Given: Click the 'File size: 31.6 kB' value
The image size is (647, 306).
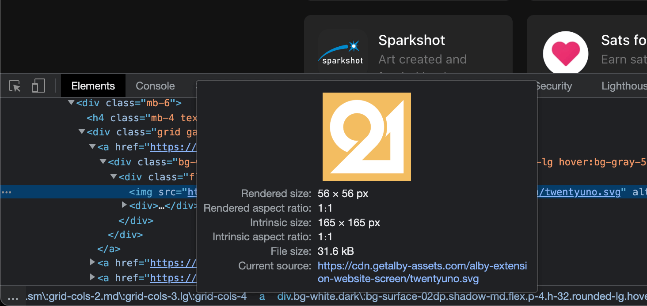Looking at the screenshot, I should point(336,251).
